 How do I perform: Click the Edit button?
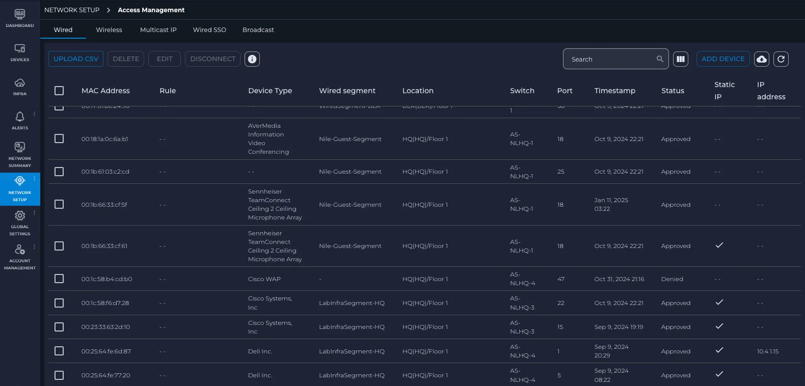pos(165,59)
